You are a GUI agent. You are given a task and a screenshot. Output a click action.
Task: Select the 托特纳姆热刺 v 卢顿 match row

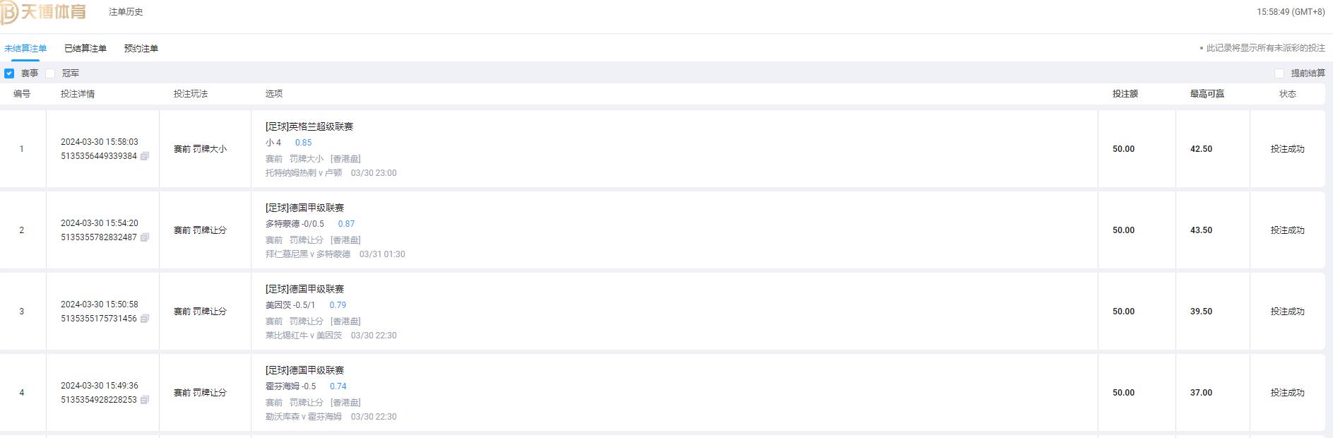pyautogui.click(x=304, y=173)
